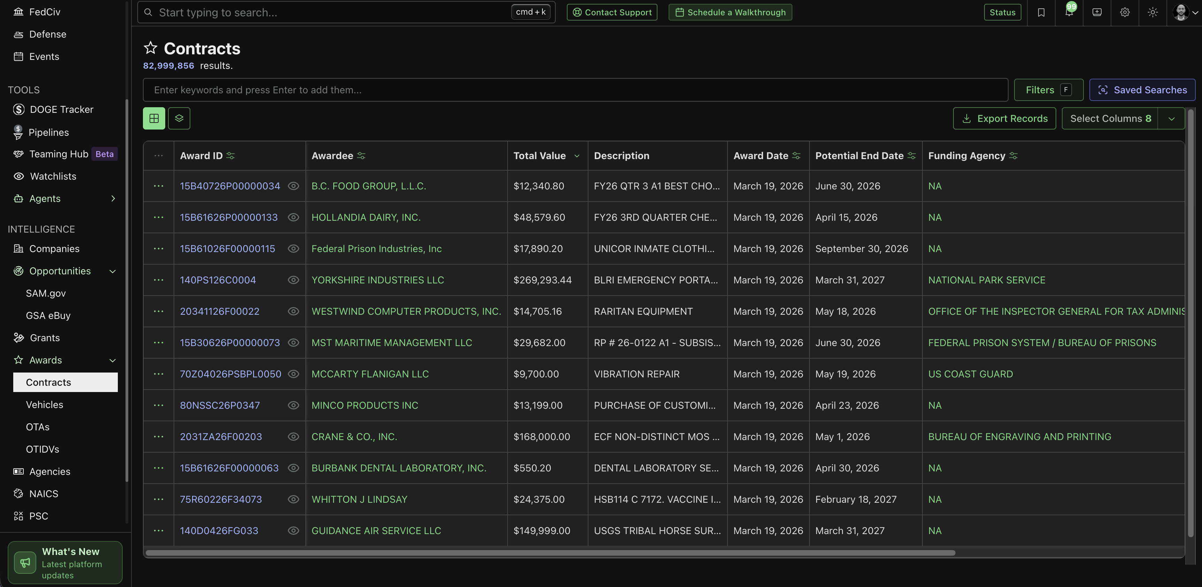Open the Status page button
The width and height of the screenshot is (1202, 587).
tap(1002, 12)
